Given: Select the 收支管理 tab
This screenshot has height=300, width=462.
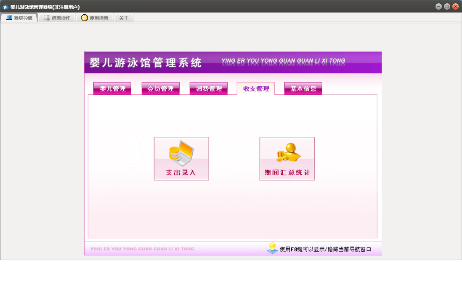Looking at the screenshot, I should 256,88.
